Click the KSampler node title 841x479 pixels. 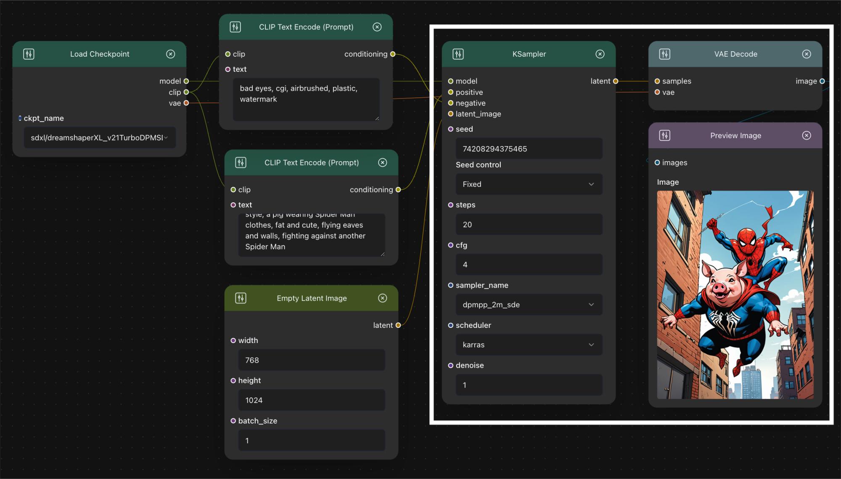pyautogui.click(x=529, y=54)
